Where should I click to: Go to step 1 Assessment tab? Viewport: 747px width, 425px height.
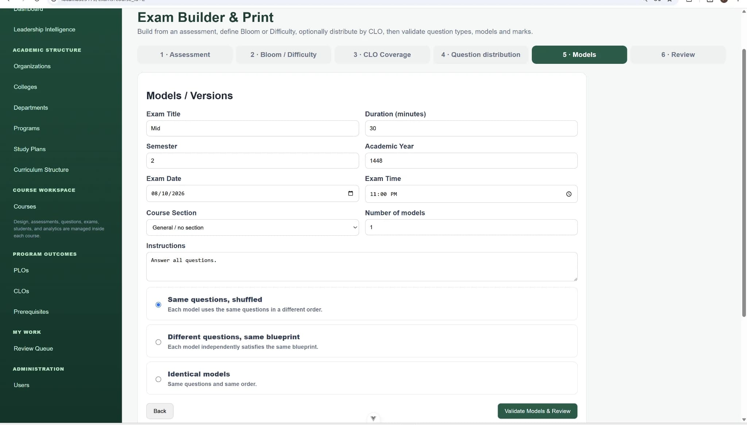pyautogui.click(x=185, y=54)
